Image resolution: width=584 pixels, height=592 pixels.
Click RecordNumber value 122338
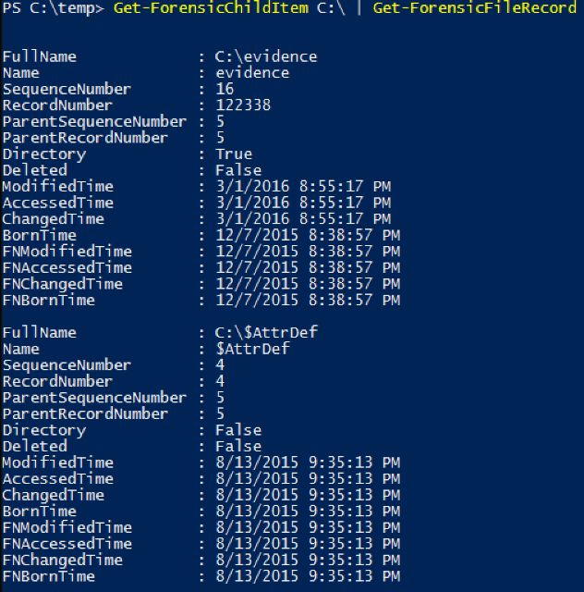click(x=243, y=105)
